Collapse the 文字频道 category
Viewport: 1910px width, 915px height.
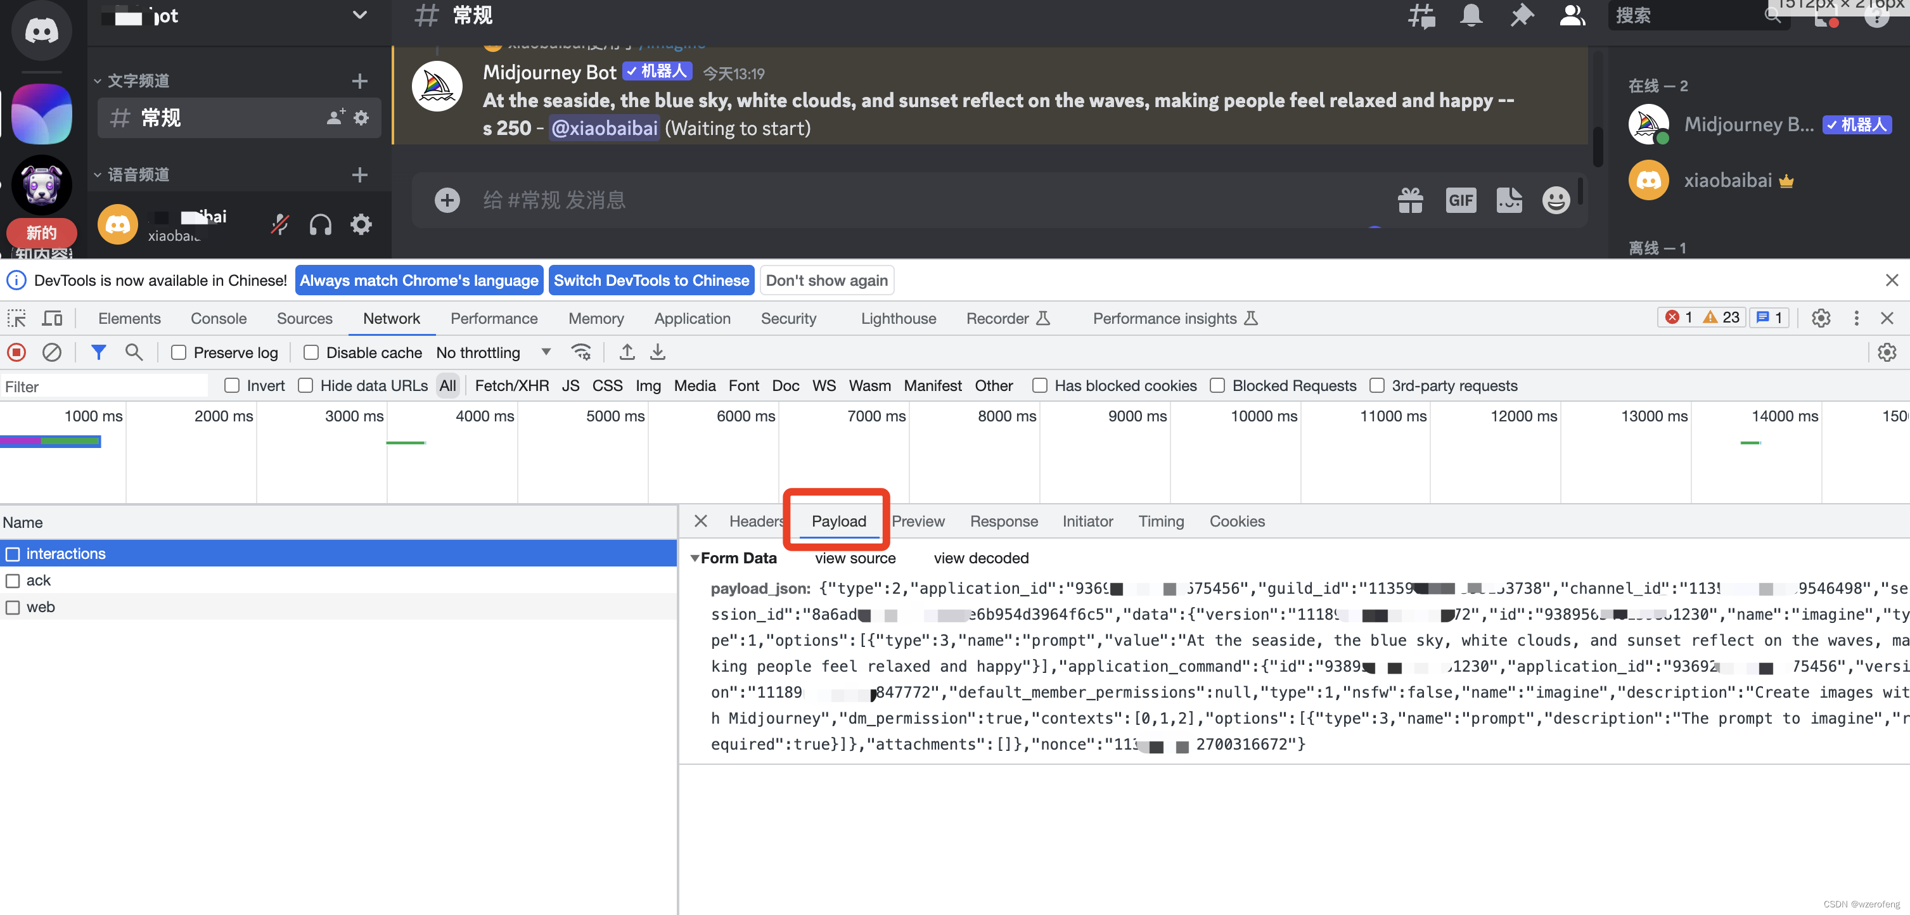pyautogui.click(x=132, y=81)
